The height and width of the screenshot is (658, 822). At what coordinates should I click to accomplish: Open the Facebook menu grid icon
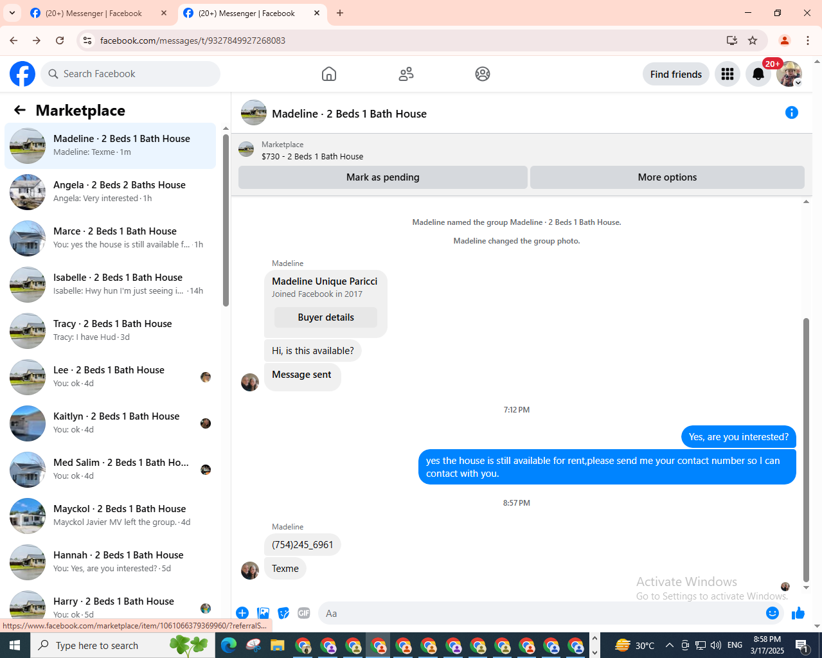point(728,74)
